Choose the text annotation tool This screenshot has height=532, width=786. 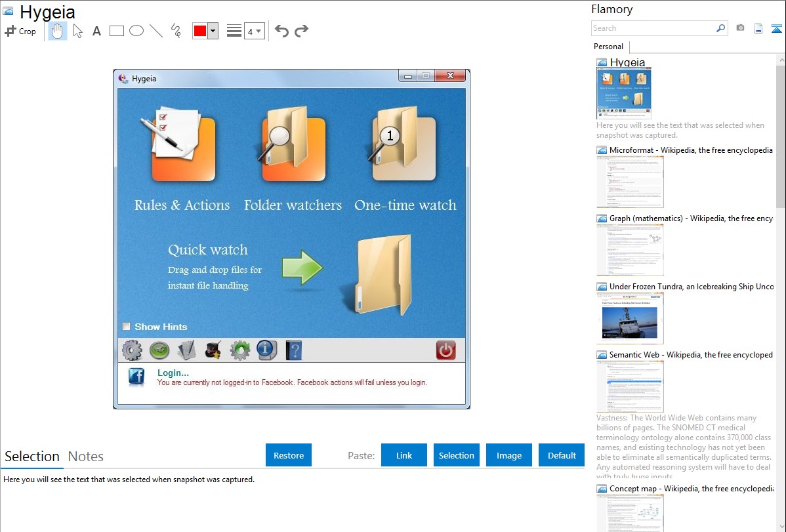pyautogui.click(x=96, y=31)
